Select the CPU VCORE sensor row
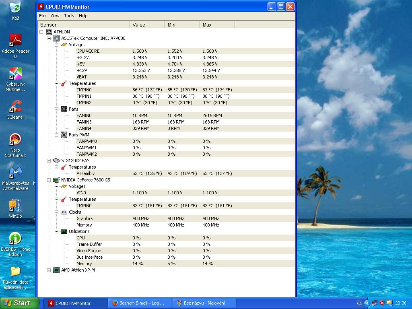412x309 pixels. (88, 51)
